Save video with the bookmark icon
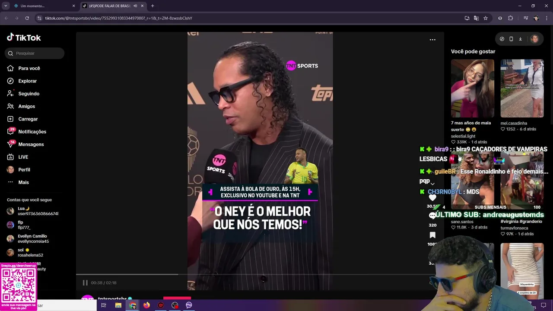553x311 pixels. coord(432,235)
